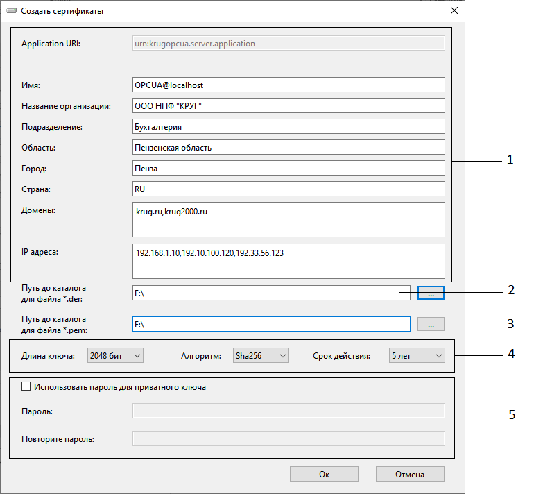
Task: Select the Область text field
Action: click(287, 148)
